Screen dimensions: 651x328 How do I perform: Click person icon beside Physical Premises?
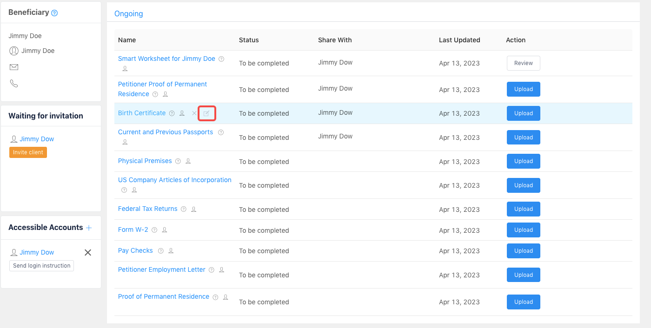[x=188, y=161]
